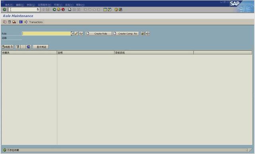255x154 pixels.
Task: Click the yellow Help question mark icon
Action: [116, 10]
